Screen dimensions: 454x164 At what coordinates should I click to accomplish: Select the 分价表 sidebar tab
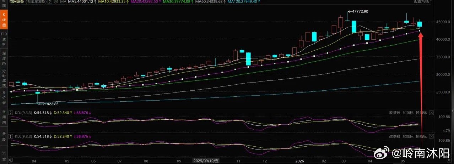pos(4,97)
